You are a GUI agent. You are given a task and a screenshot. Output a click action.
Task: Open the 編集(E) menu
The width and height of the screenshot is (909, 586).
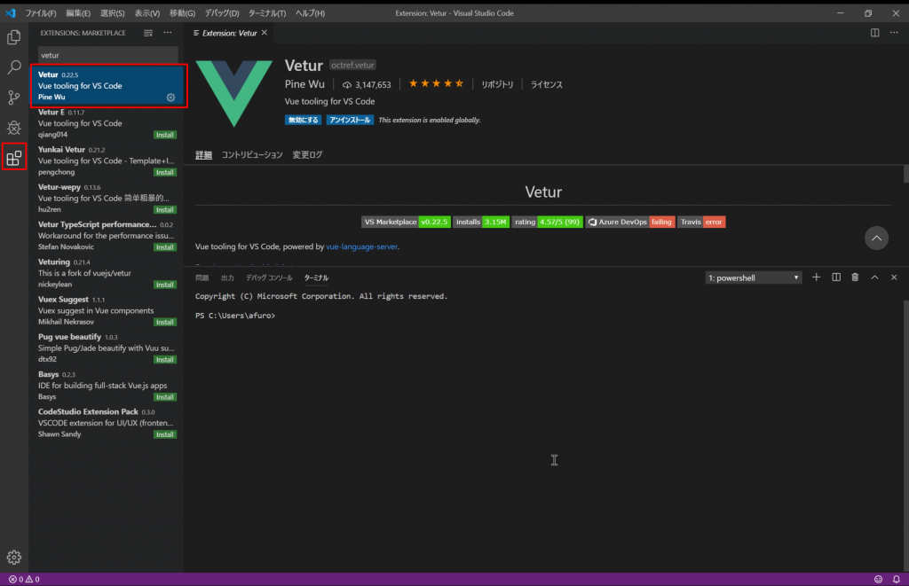coord(78,12)
